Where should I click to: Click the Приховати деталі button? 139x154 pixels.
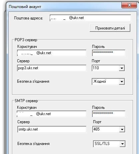point(110,28)
